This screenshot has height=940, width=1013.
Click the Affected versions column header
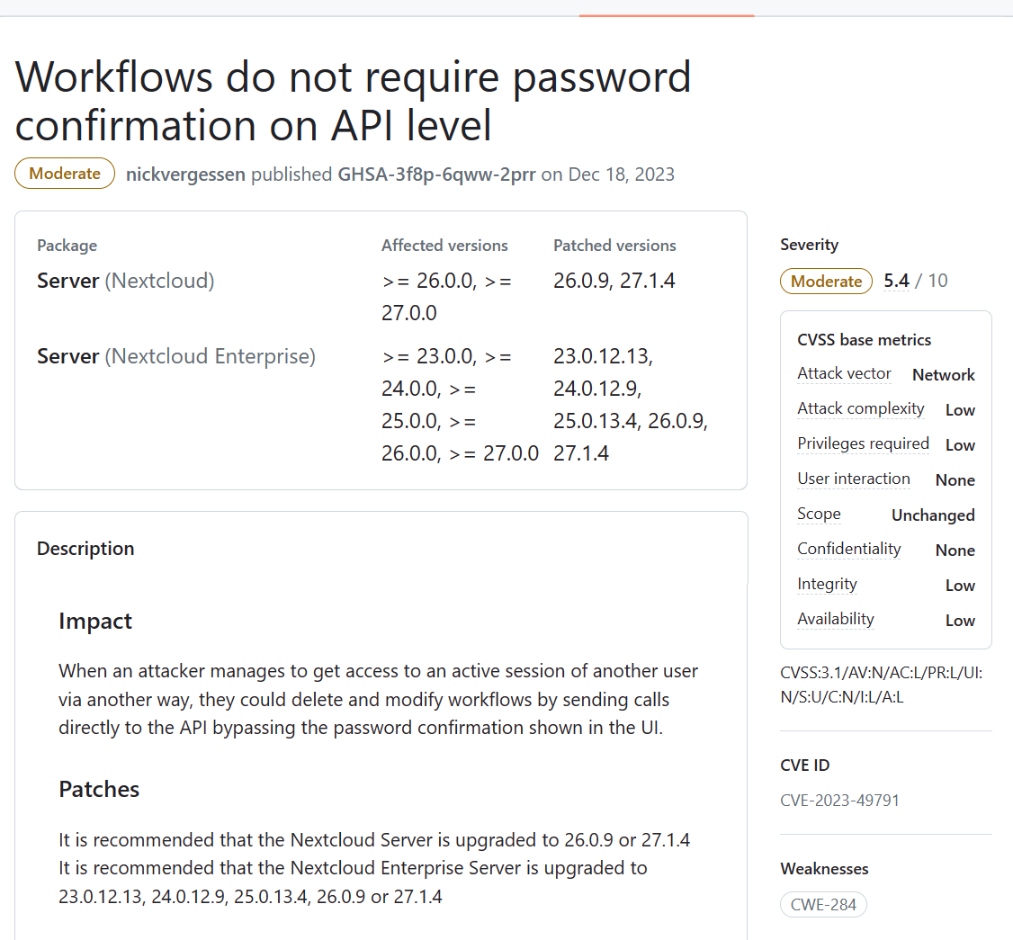point(444,246)
